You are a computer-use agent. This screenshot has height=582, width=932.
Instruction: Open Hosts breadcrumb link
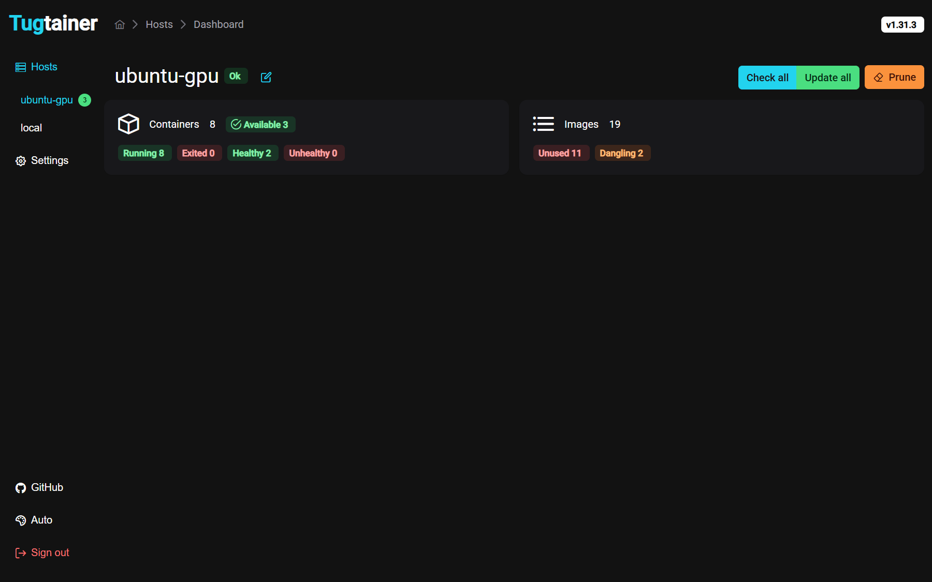pyautogui.click(x=159, y=24)
